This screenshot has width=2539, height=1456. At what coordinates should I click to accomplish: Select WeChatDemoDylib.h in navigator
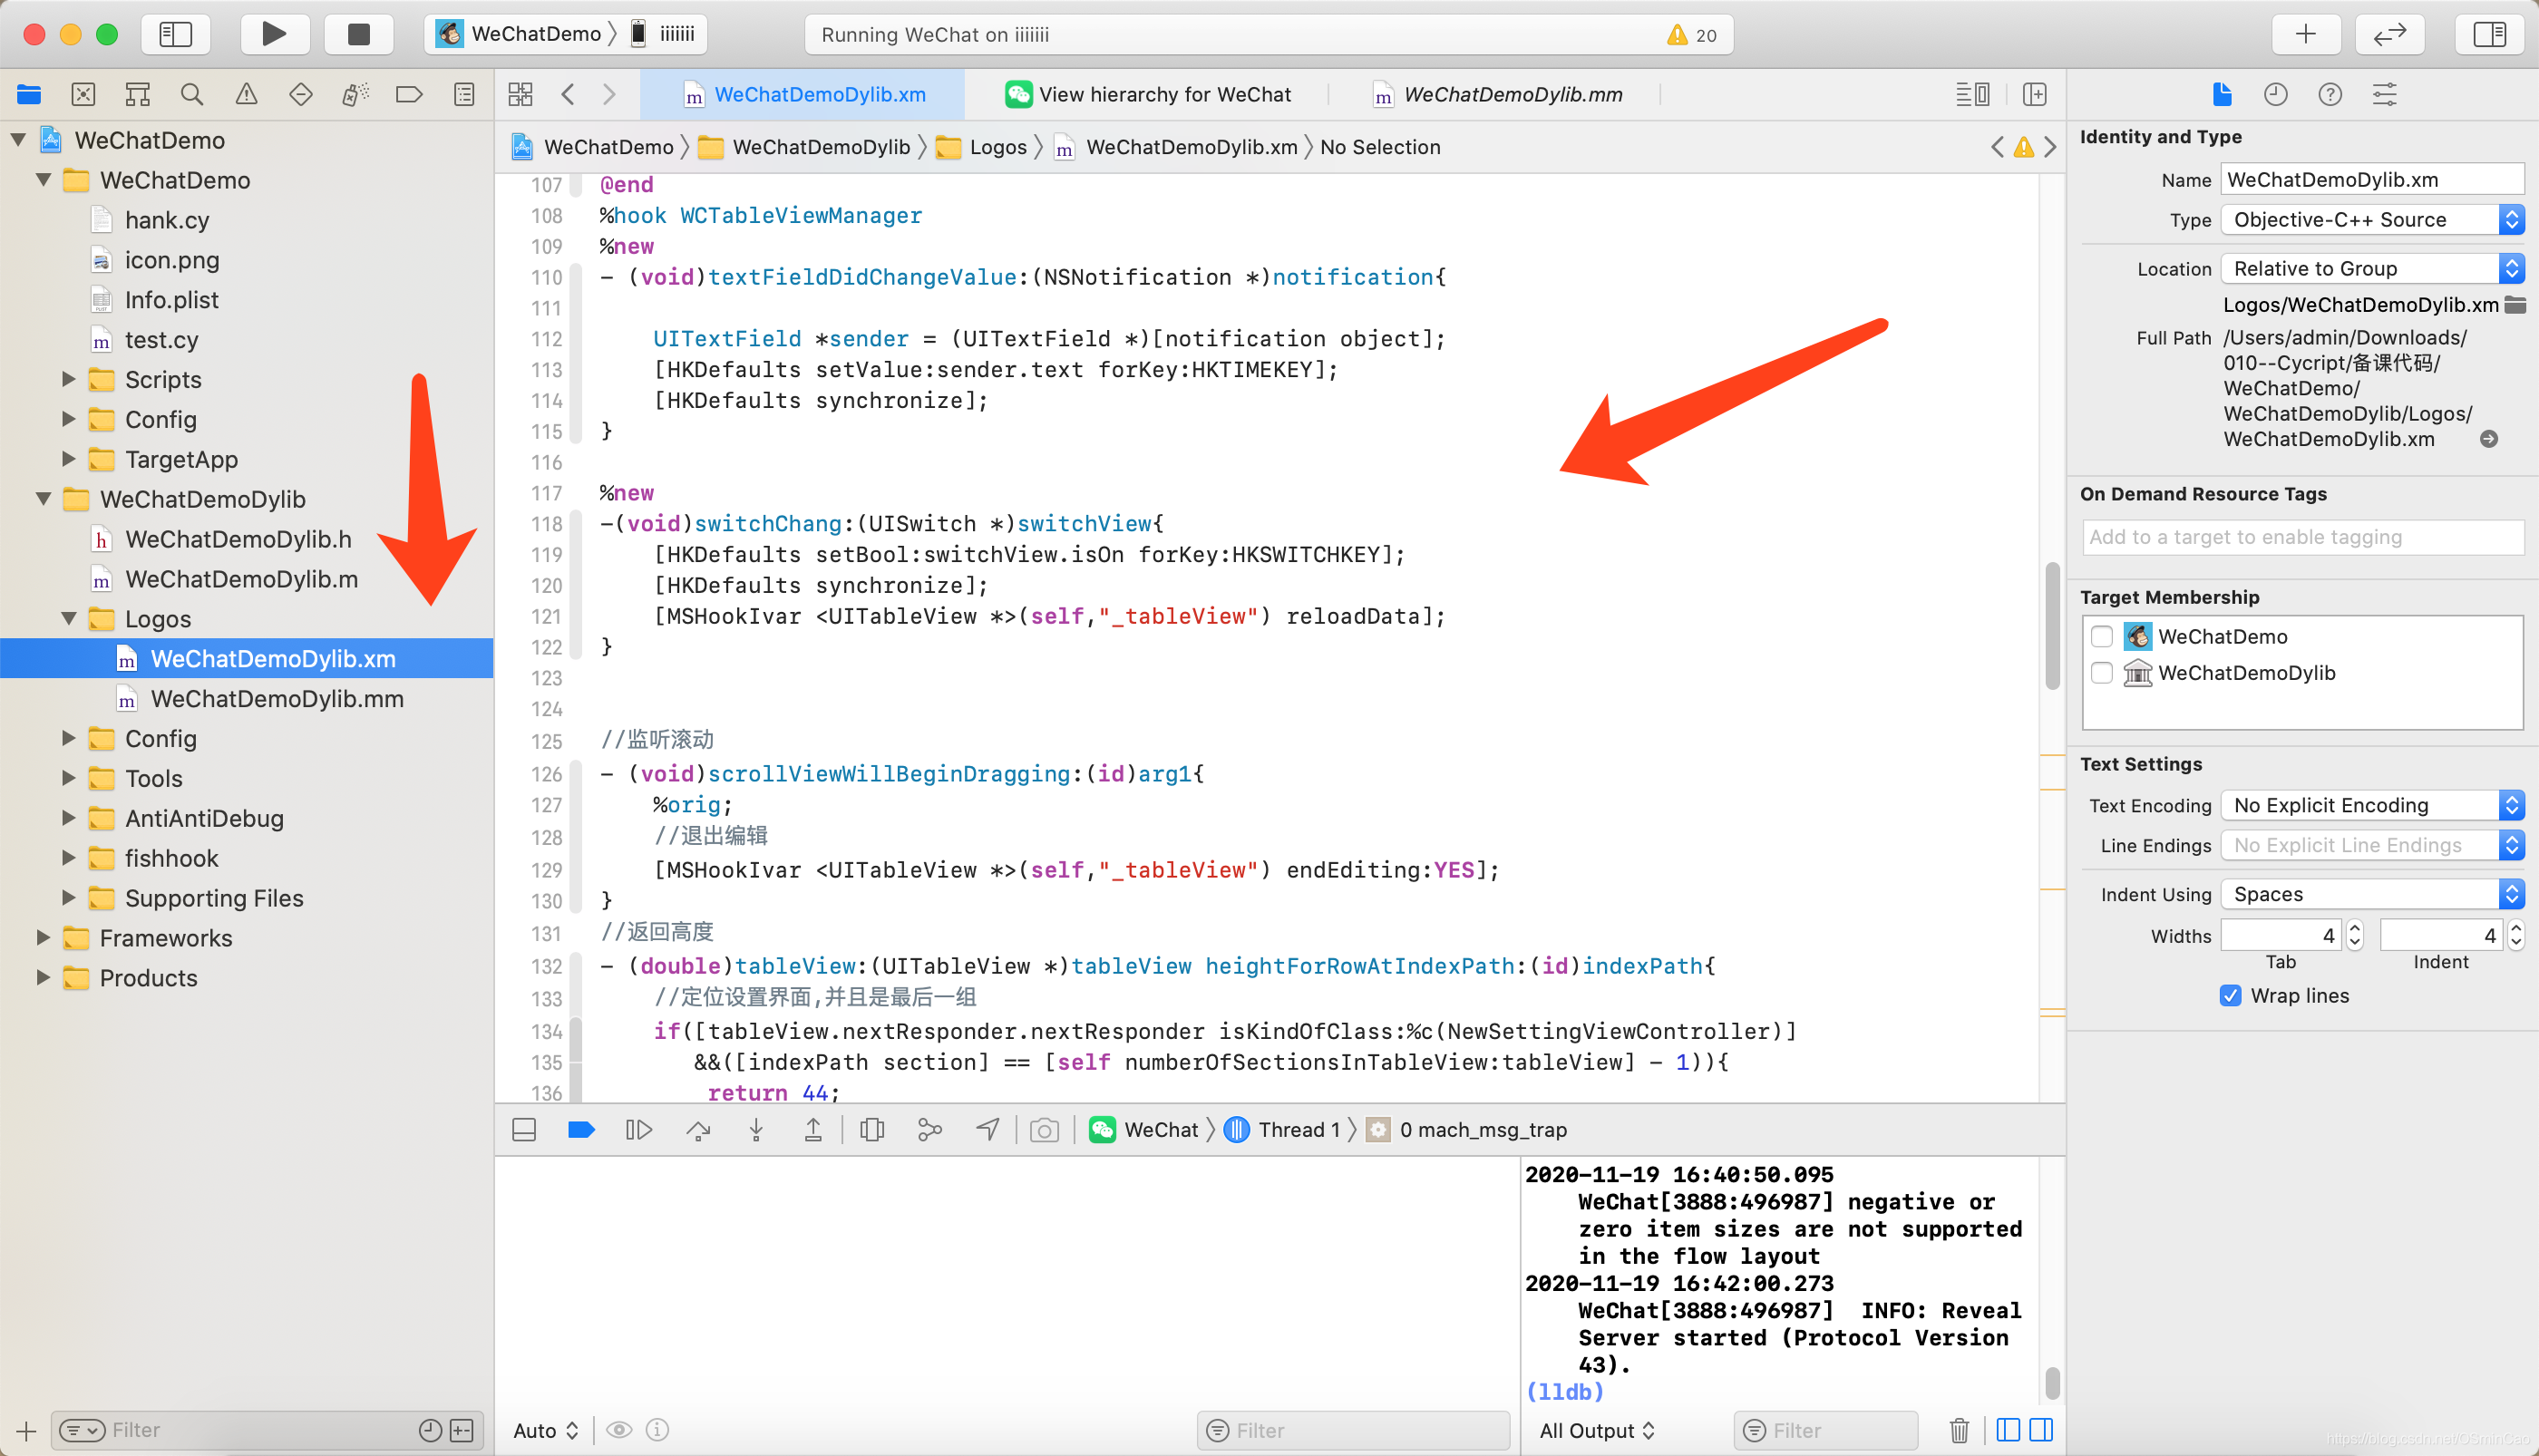238,539
